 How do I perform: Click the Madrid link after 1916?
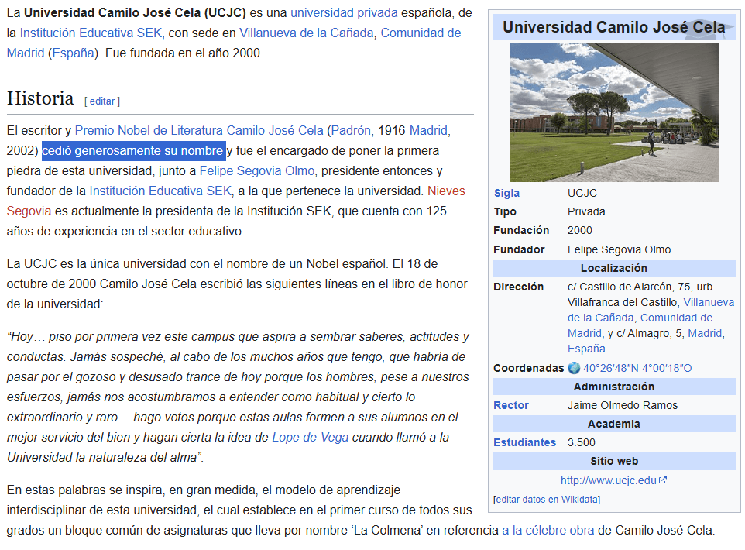point(428,130)
